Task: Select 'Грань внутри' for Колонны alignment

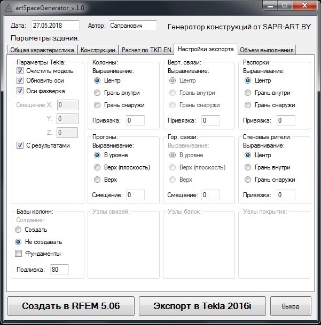Action: [x=97, y=93]
